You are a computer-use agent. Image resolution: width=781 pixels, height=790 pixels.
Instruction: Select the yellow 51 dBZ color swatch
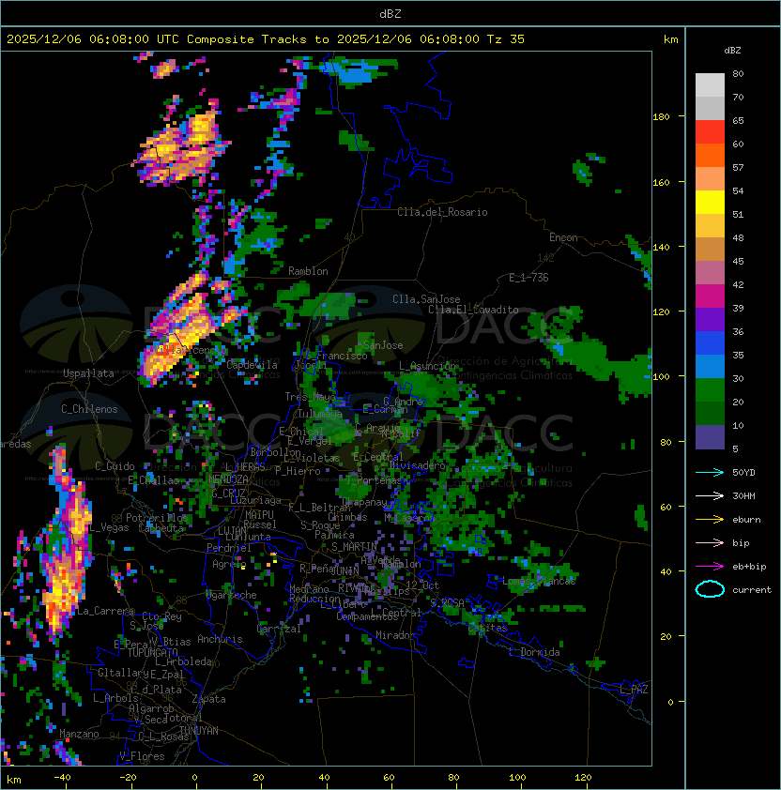(710, 203)
